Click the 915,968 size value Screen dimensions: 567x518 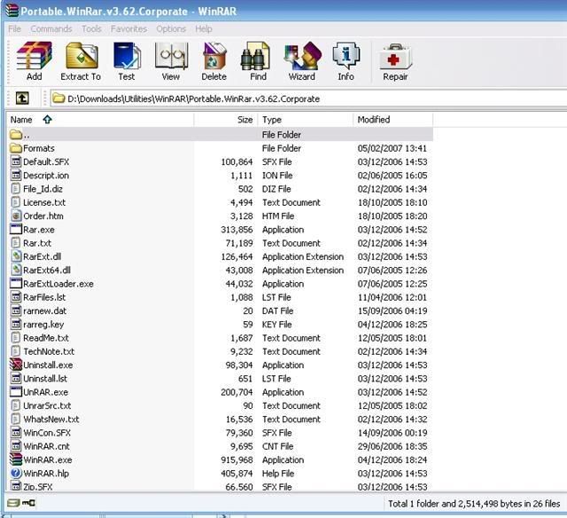tap(237, 459)
